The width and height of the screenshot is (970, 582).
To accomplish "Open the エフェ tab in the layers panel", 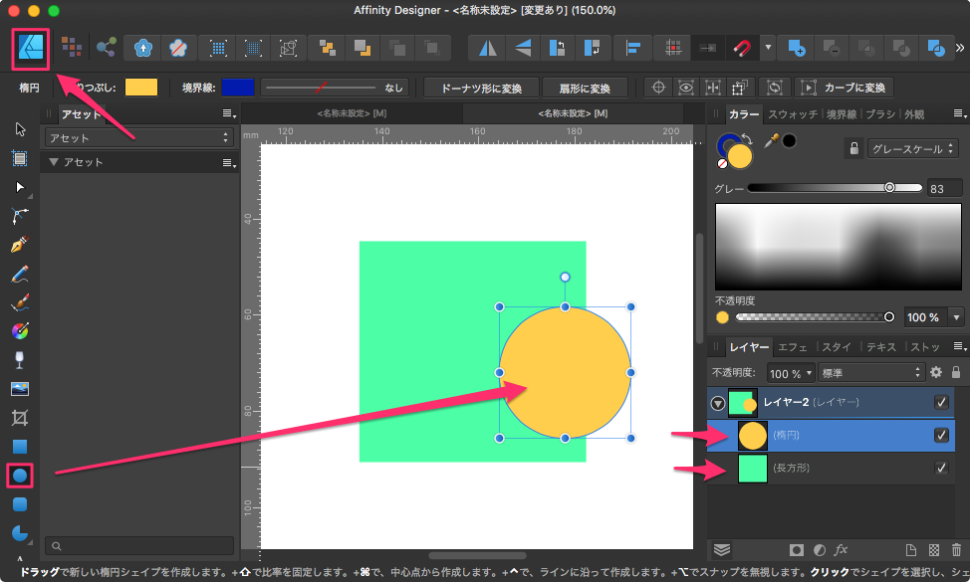I will [x=793, y=347].
